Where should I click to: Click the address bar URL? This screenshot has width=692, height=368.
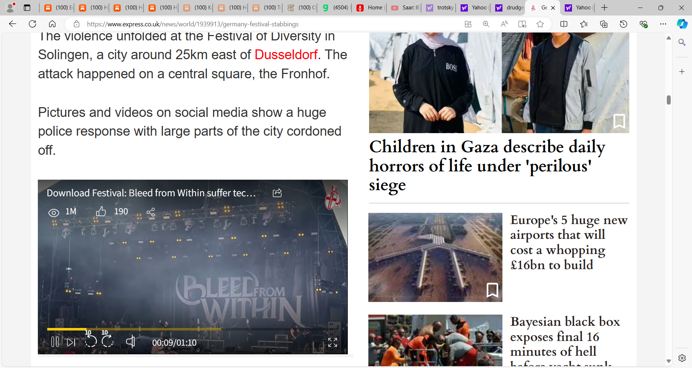193,24
